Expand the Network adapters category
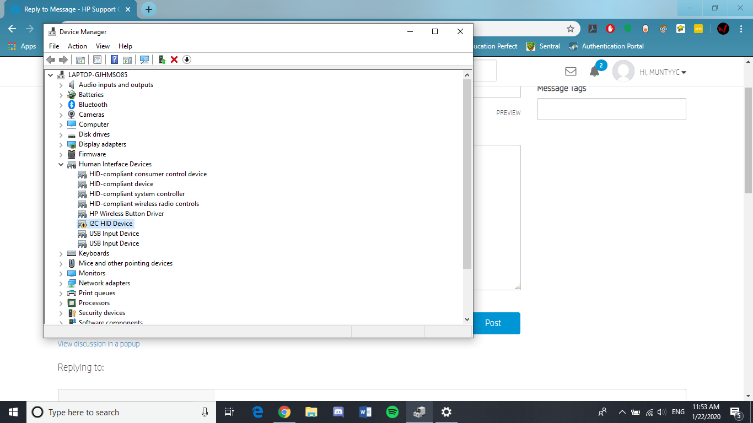753x423 pixels. (x=61, y=283)
